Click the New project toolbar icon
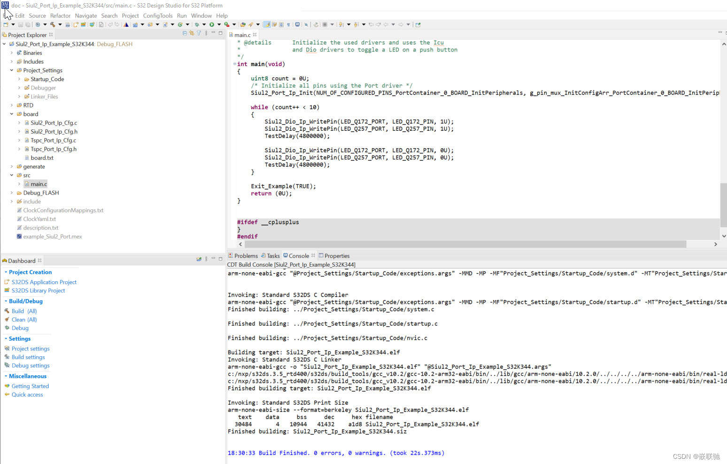Screen dimensions: 727x464 6,24
